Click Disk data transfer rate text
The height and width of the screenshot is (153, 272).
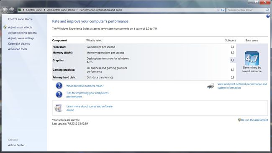pos(100,77)
